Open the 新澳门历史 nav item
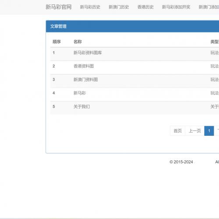Image resolution: width=219 pixels, height=219 pixels. (x=119, y=7)
